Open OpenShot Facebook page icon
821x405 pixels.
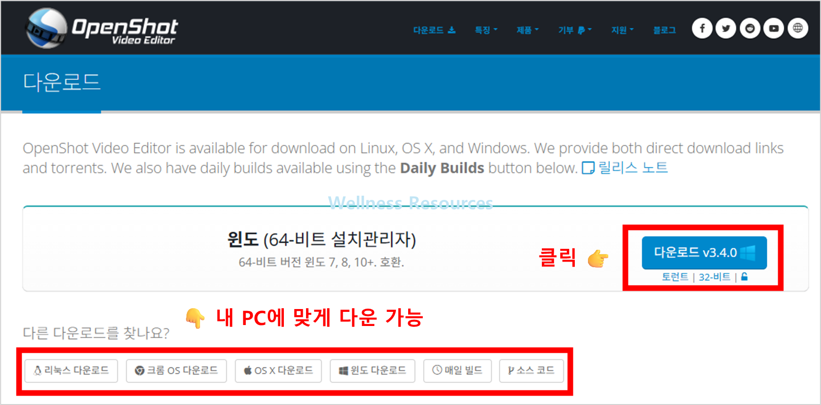click(x=702, y=29)
